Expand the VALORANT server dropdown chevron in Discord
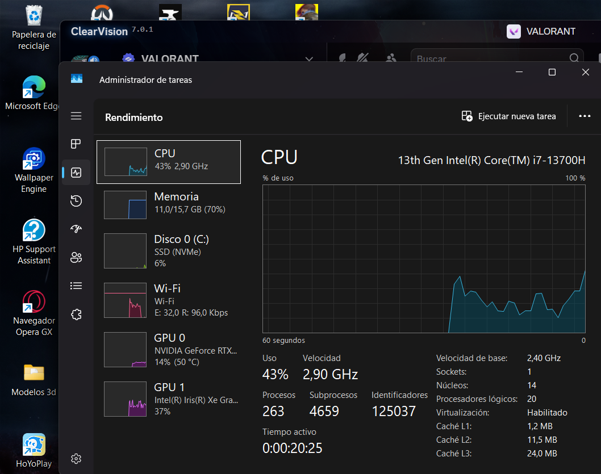 tap(309, 59)
